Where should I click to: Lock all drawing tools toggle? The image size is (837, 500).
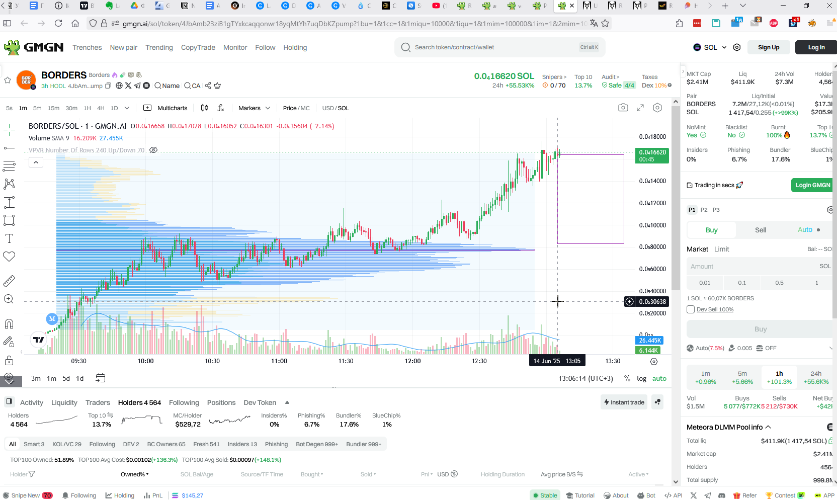[9, 361]
